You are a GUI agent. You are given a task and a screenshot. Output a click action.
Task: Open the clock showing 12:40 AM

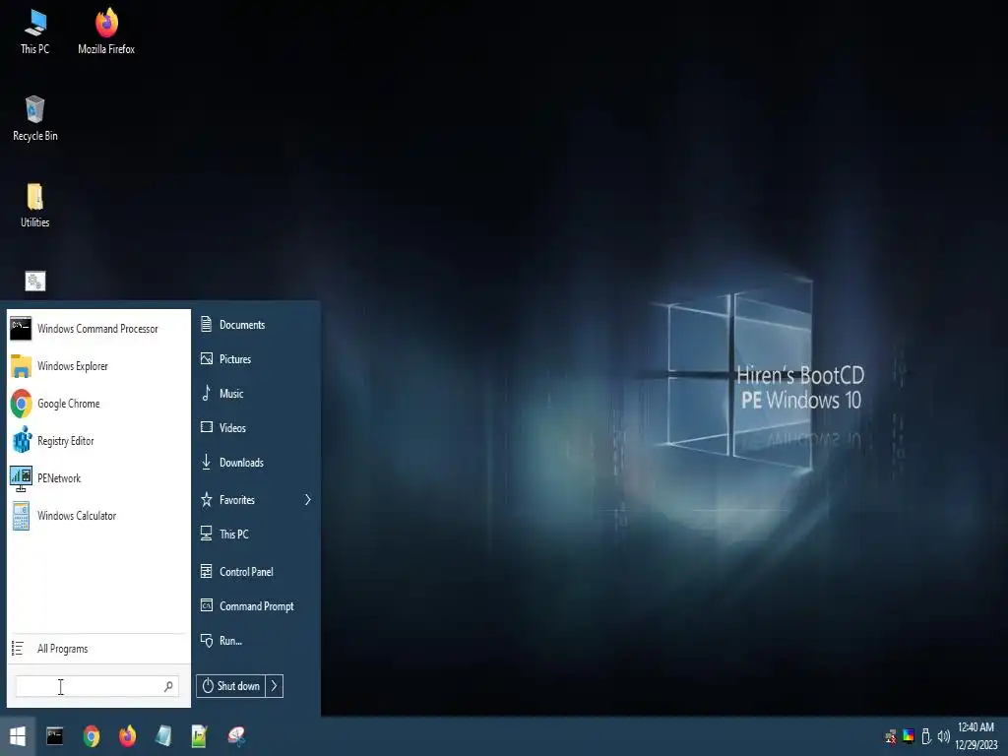976,736
